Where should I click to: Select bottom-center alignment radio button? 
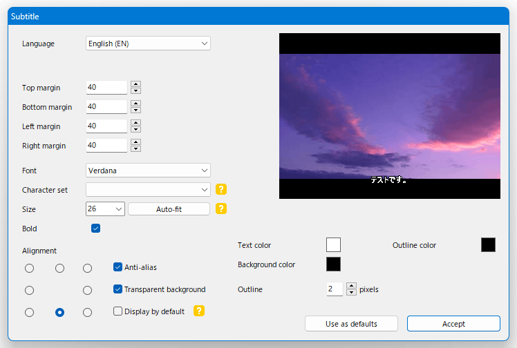coord(59,313)
